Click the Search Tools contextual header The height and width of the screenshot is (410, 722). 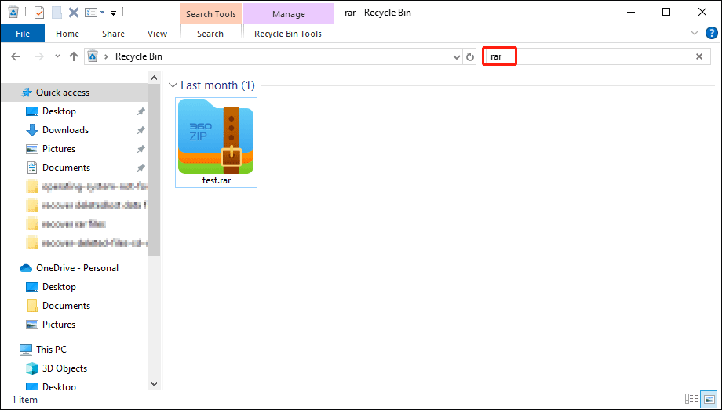click(211, 14)
